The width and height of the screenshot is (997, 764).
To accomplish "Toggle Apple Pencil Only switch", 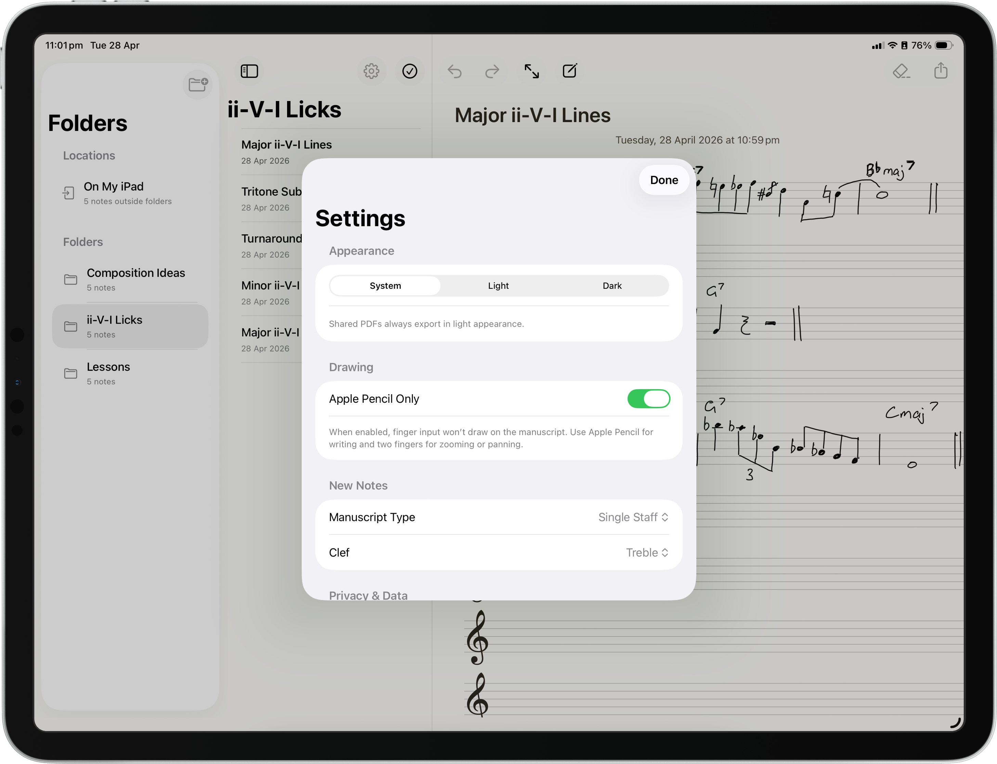I will click(649, 399).
